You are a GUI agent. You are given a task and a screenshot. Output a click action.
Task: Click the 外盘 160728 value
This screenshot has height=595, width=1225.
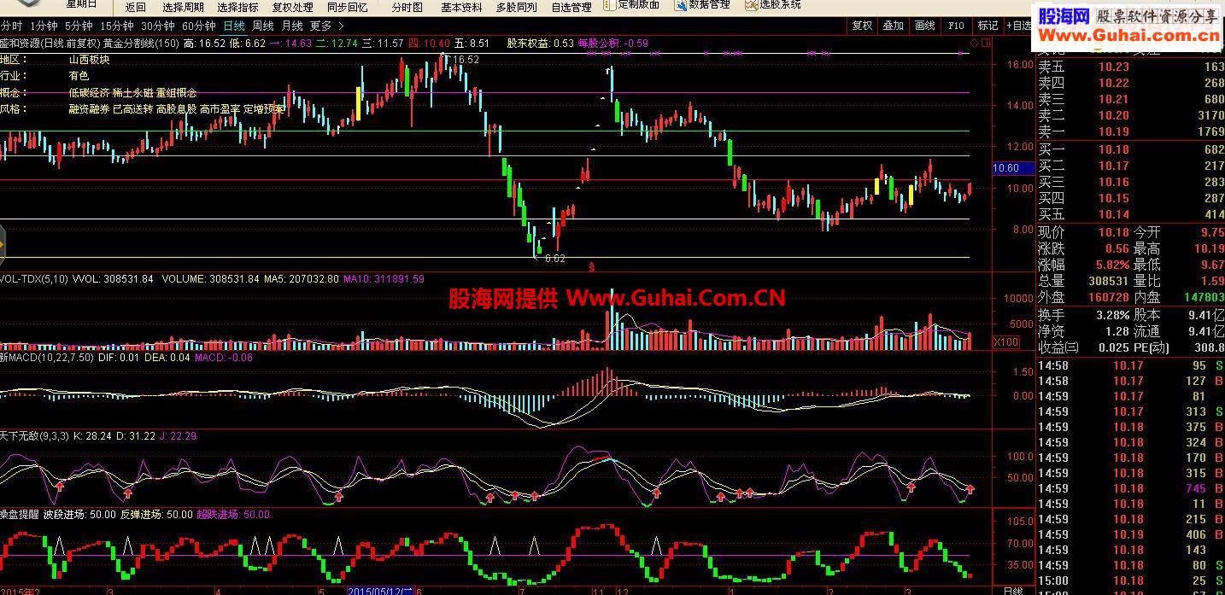[x=1109, y=297]
